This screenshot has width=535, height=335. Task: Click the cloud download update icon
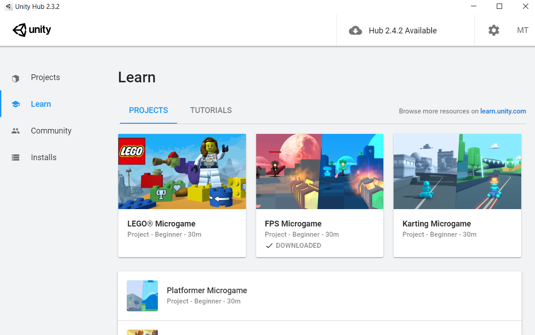(355, 30)
